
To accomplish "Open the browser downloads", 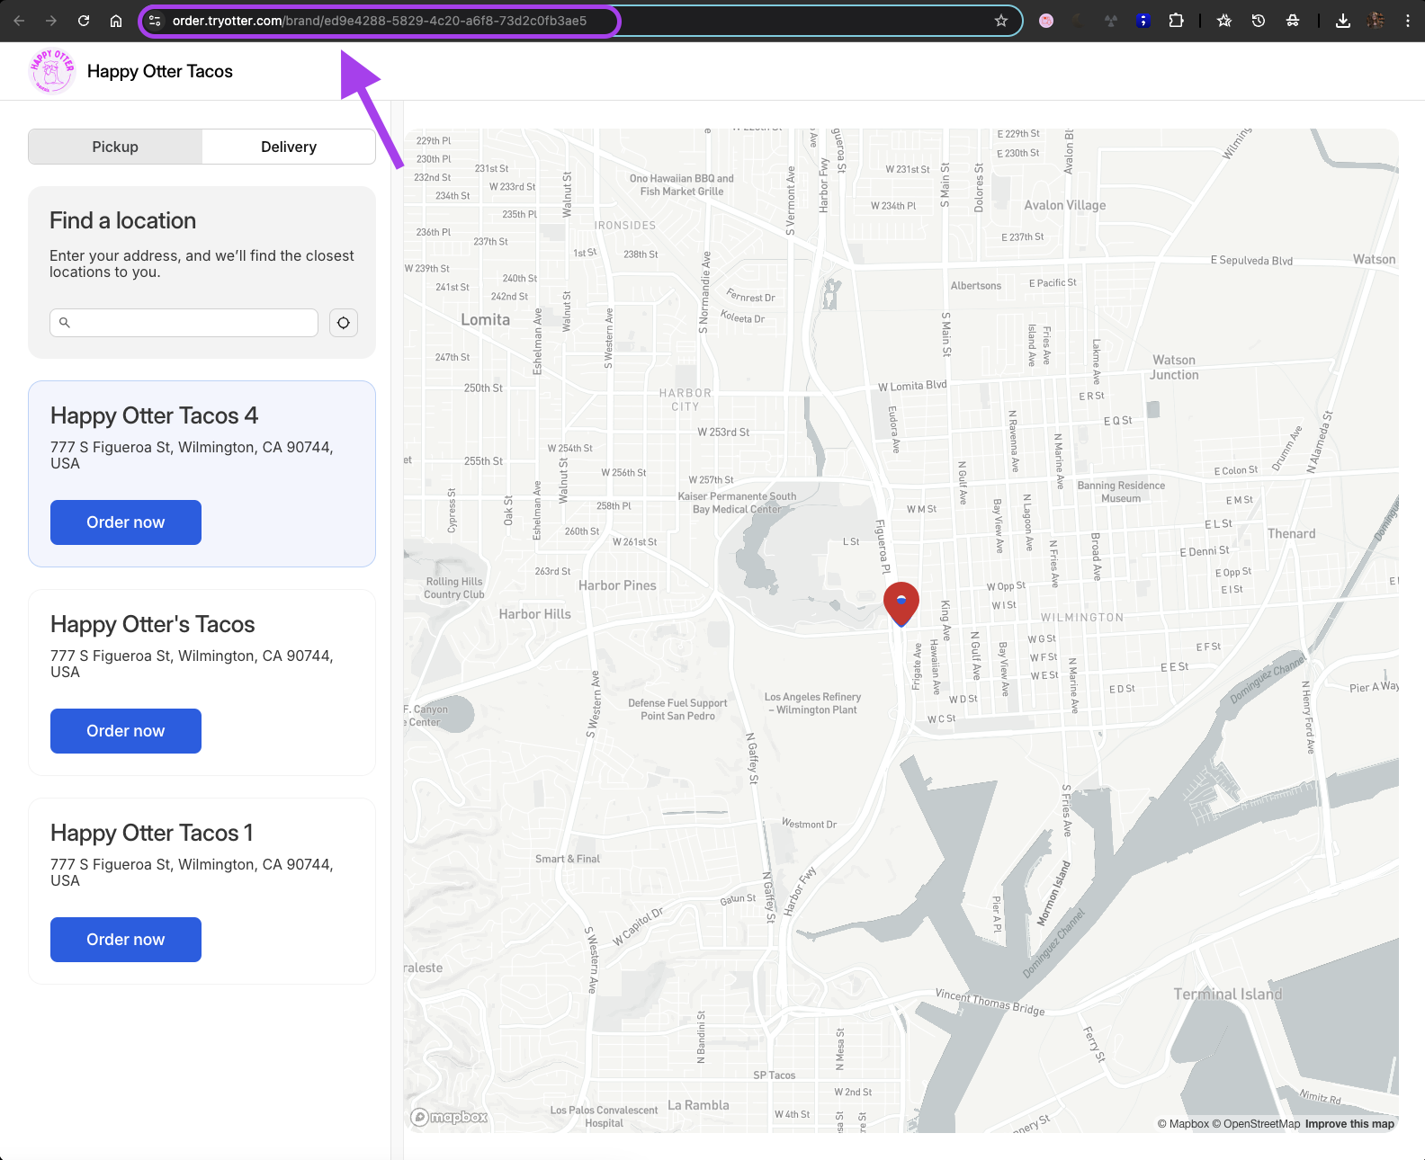I will click(x=1343, y=21).
